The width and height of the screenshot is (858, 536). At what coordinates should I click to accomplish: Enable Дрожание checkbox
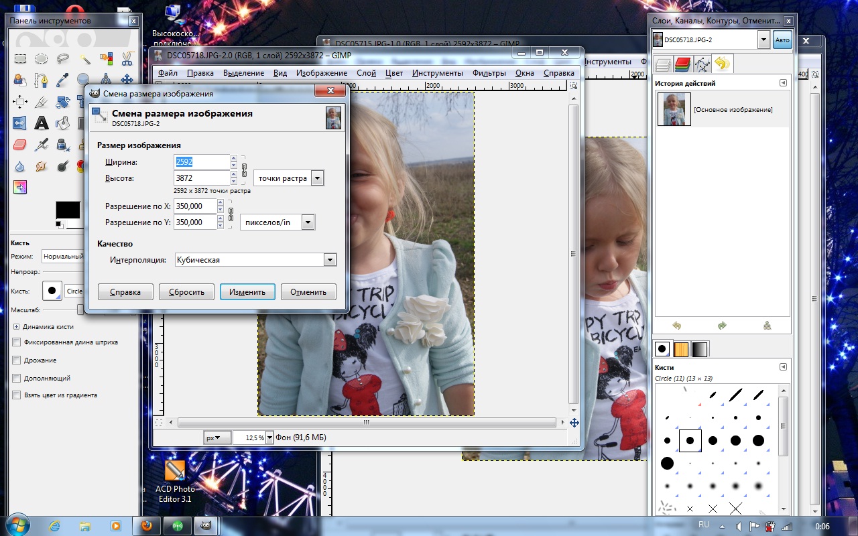coord(17,360)
